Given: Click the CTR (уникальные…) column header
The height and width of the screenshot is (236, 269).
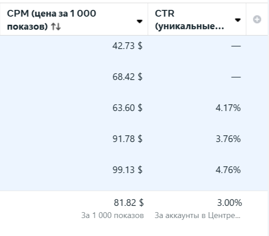Looking at the screenshot, I should (189, 20).
